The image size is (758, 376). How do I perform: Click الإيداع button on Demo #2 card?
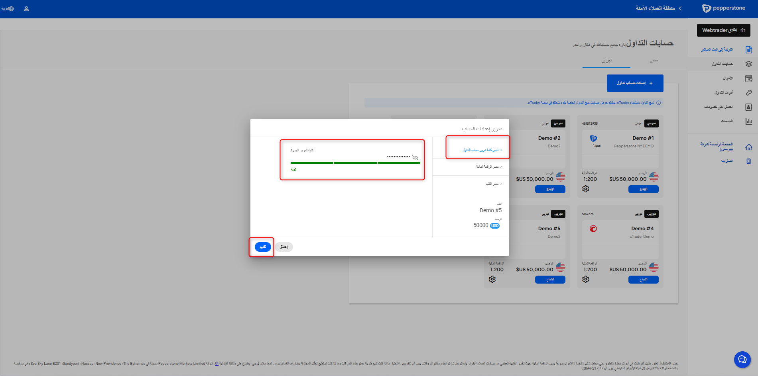coord(550,189)
